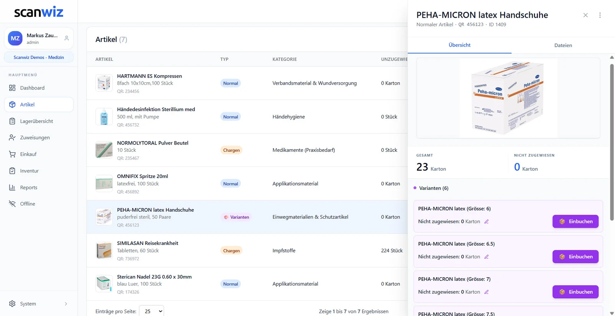Screen dimensions: 615x316
Task: Open Händedesinfektion Sterillium med article
Action: tap(156, 110)
